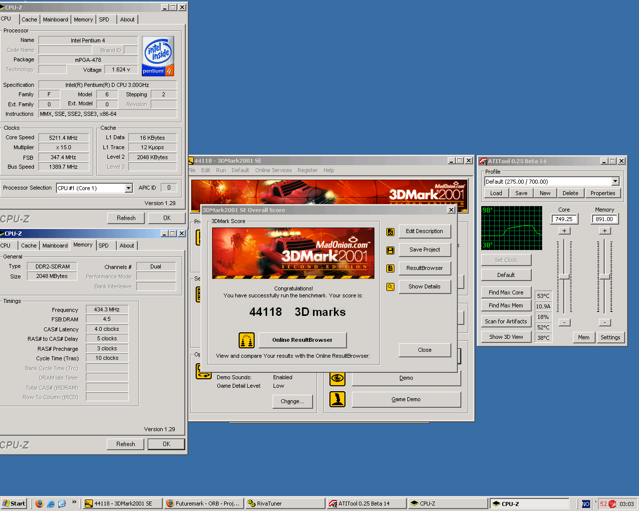Click the NO language indicator in tray

586,504
